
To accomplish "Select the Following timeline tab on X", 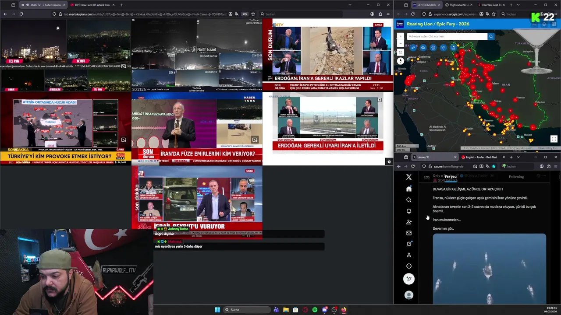I will [516, 177].
